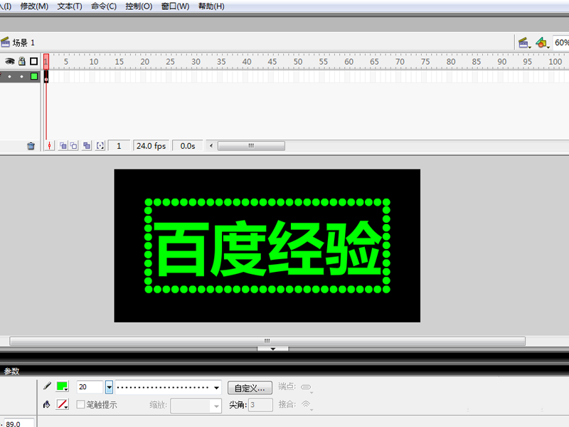Click the Scene 1 clapperboard icon
The image size is (569, 427).
pos(5,42)
